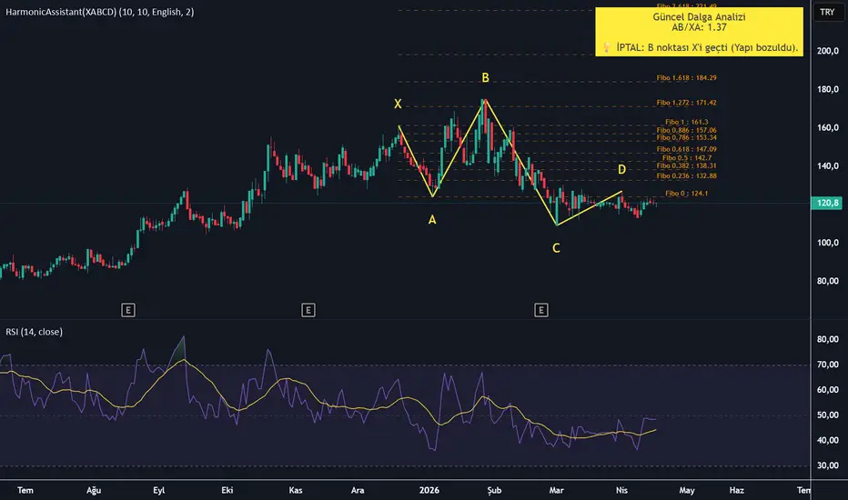Click the light bulb icon in the yellow box
The height and width of the screenshot is (500, 848).
(x=606, y=47)
